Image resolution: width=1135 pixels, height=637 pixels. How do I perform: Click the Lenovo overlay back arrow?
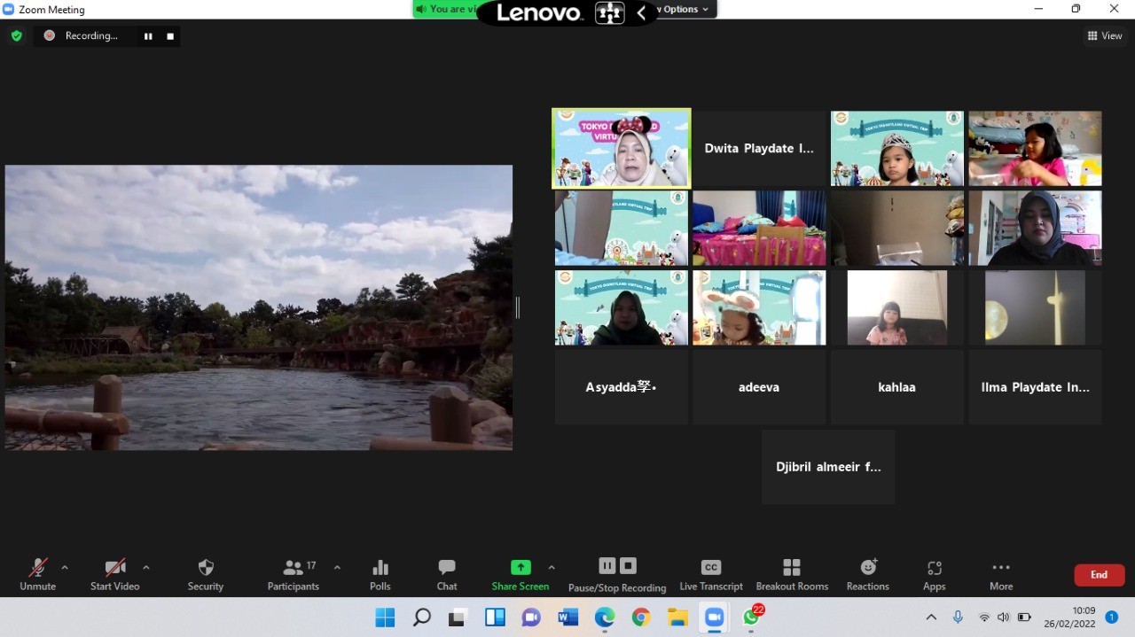point(641,12)
